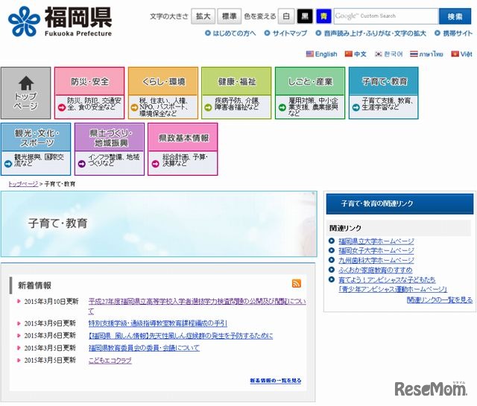The width and height of the screenshot is (477, 406).
Task: Click the RSS feed icon beside 新着情報
Action: [x=297, y=283]
